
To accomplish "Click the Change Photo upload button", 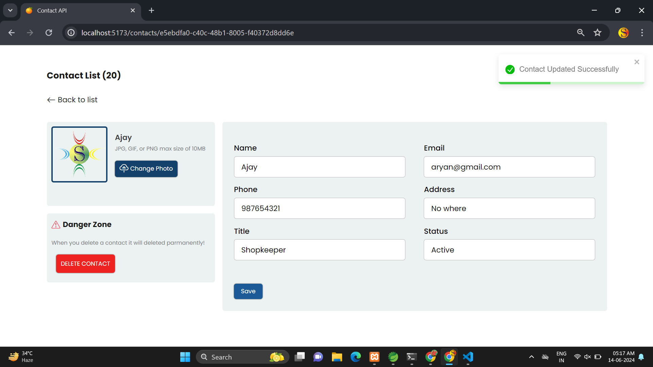I will 146,169.
